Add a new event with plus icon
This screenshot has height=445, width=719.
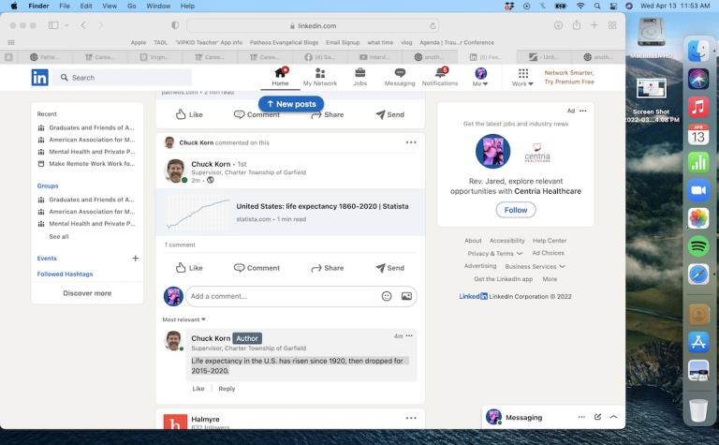(x=135, y=259)
